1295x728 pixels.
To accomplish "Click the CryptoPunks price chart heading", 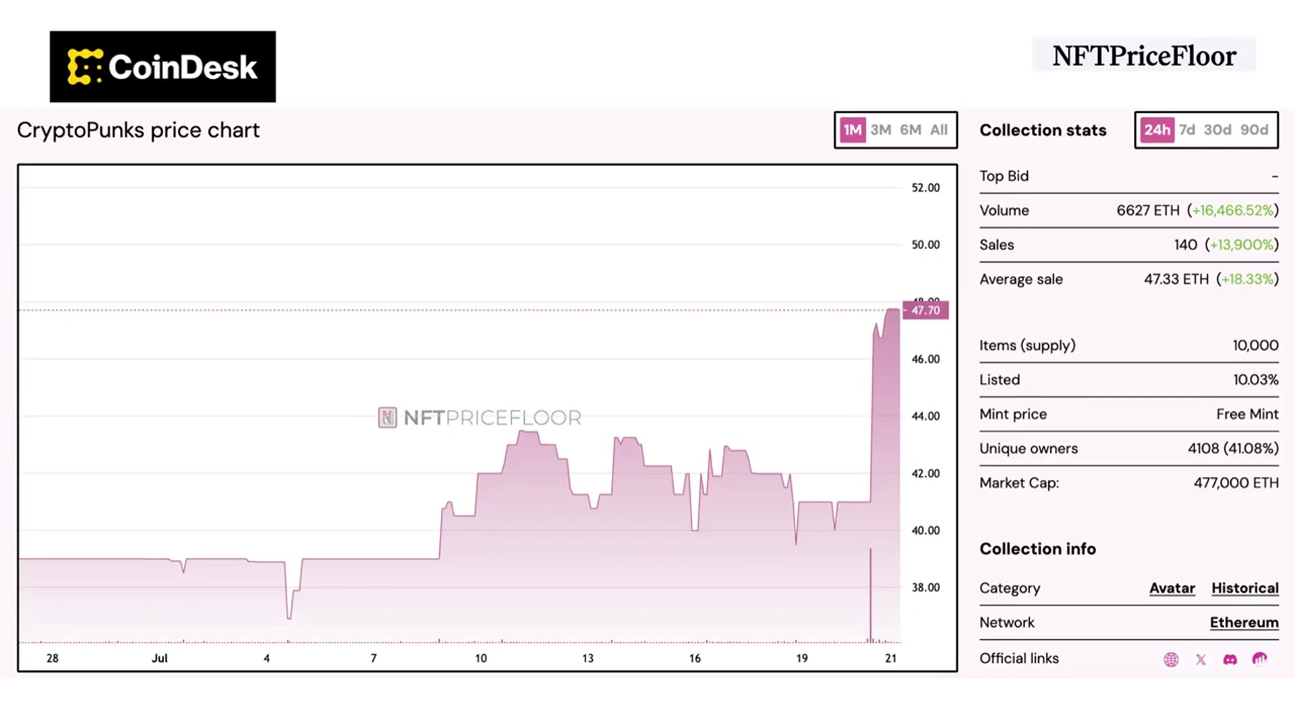I will pos(138,130).
